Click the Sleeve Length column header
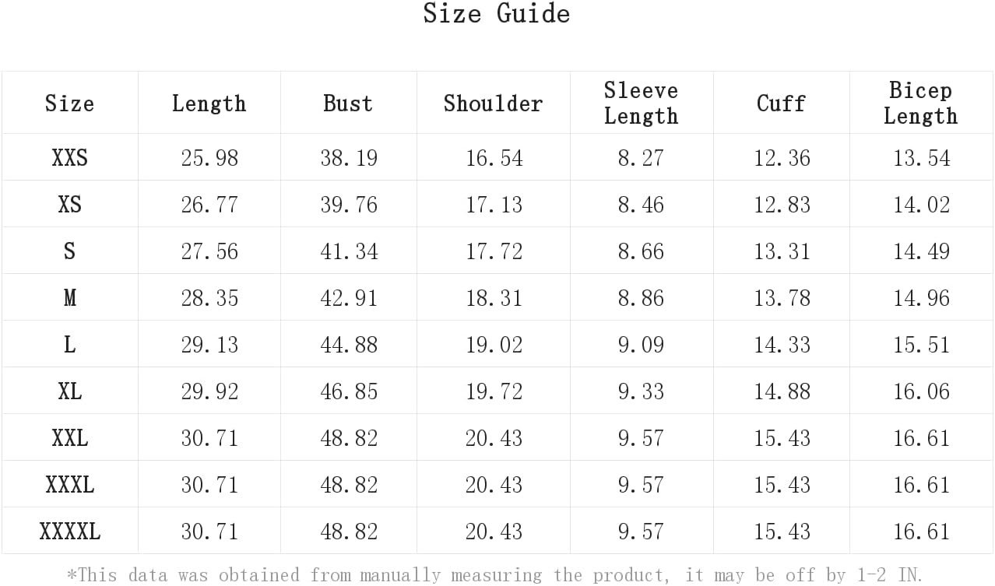The width and height of the screenshot is (995, 586). (641, 103)
